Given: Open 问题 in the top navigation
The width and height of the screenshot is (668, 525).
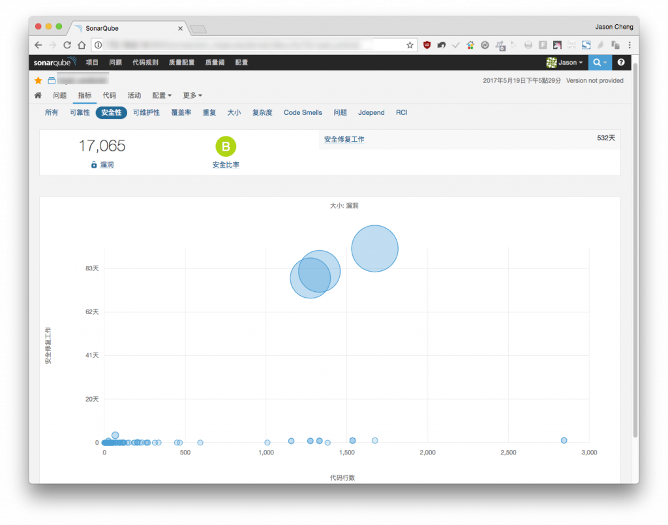Looking at the screenshot, I should (x=115, y=62).
